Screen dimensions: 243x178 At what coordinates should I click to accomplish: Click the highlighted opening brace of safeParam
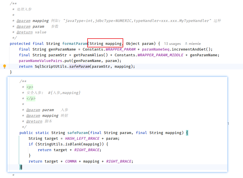click(187, 133)
